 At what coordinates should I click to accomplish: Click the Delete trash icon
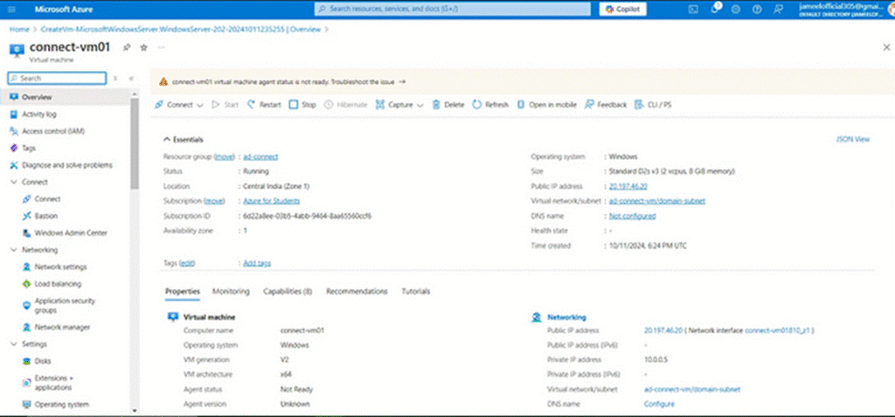437,105
